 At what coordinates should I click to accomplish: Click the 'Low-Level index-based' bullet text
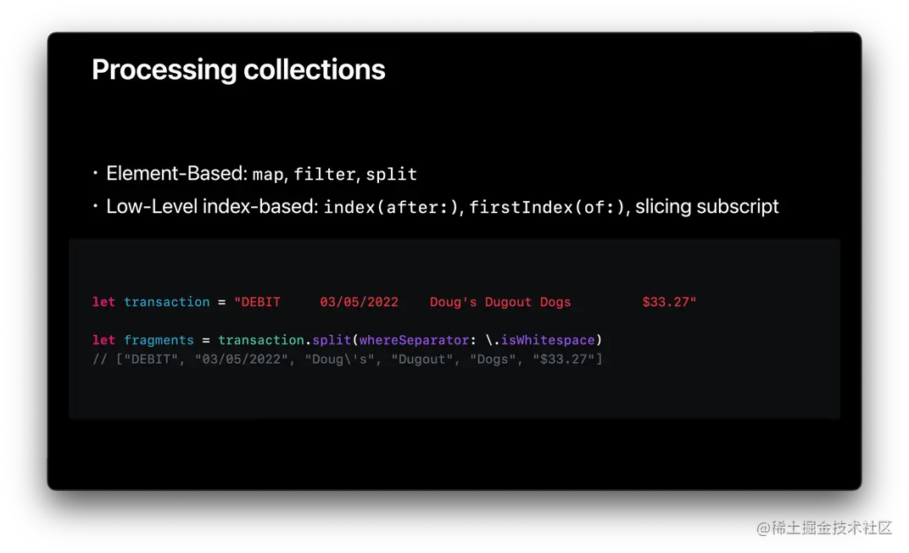pyautogui.click(x=211, y=206)
